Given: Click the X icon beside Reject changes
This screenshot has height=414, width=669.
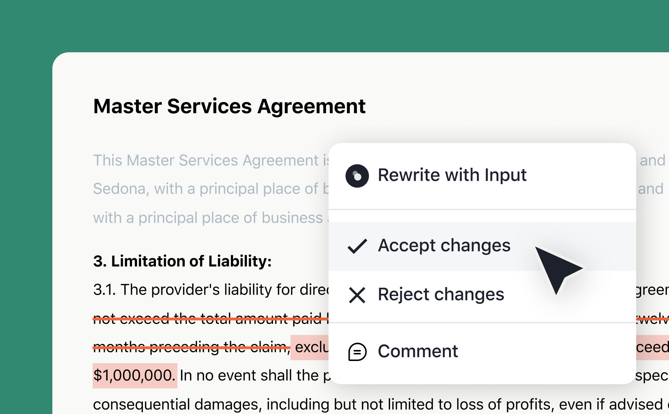Looking at the screenshot, I should (357, 295).
